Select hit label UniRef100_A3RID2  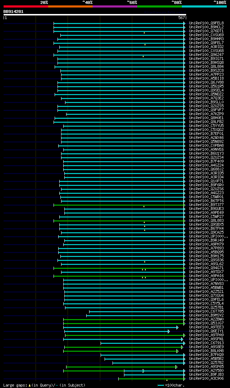206,47
